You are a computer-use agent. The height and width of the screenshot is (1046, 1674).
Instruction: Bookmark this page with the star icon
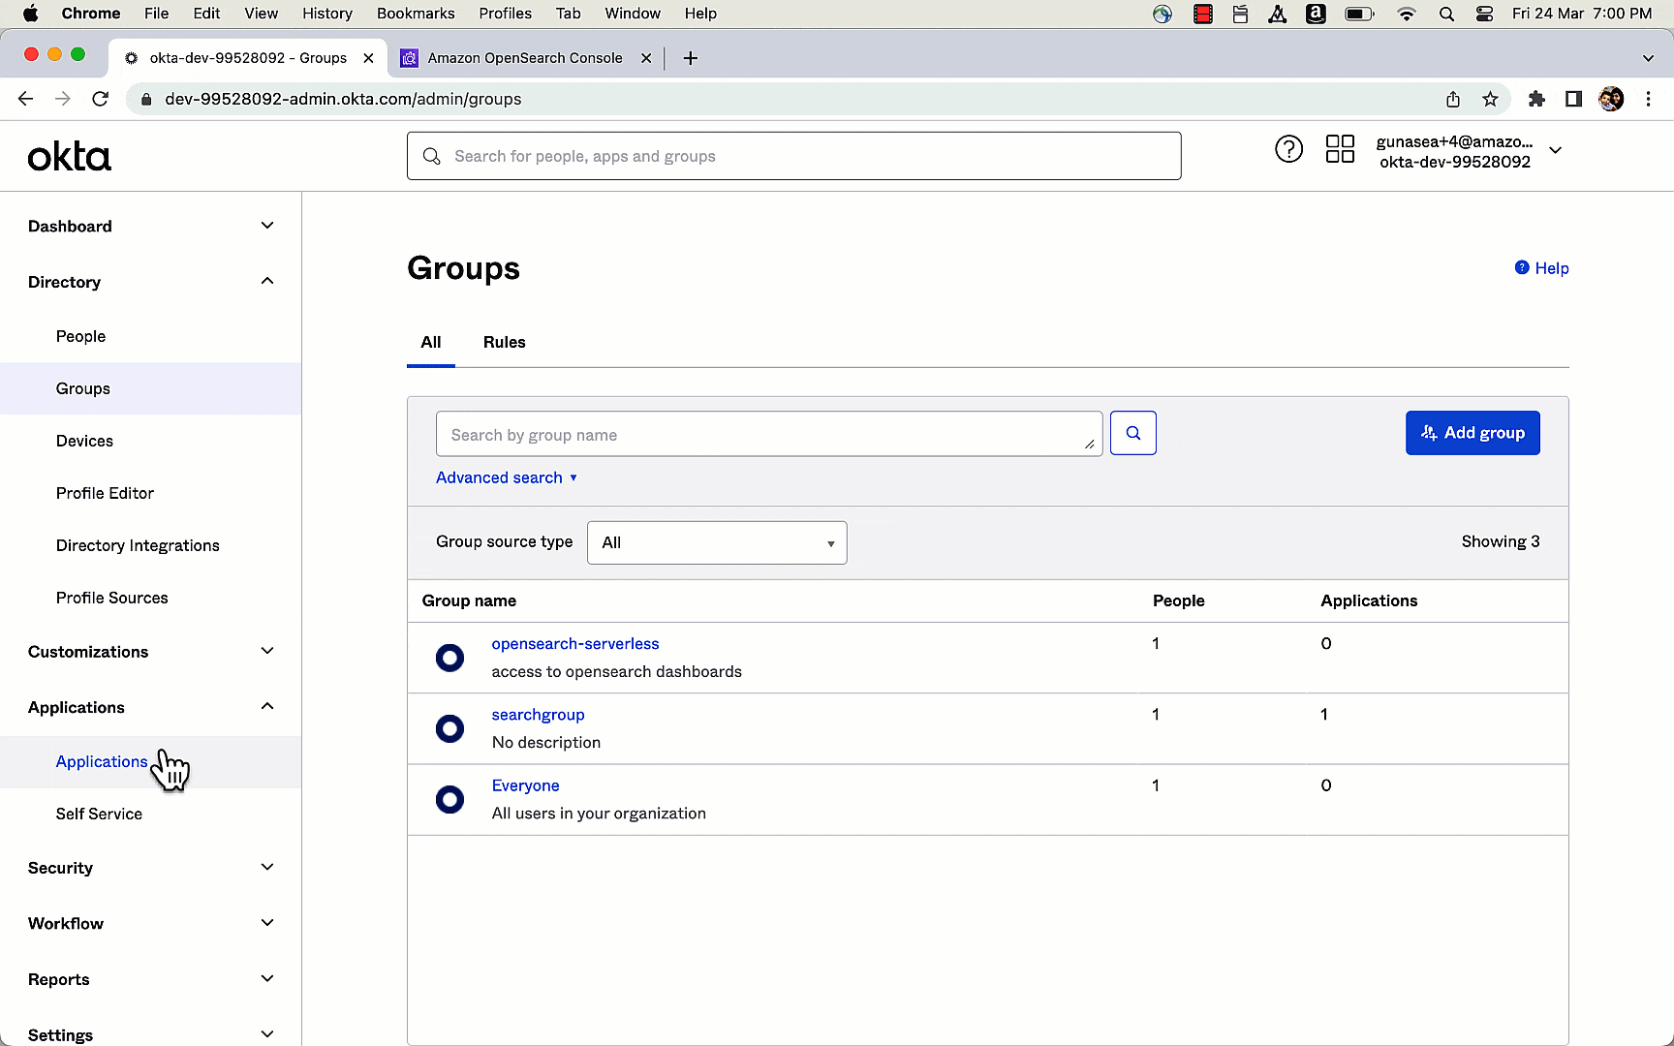click(1490, 99)
